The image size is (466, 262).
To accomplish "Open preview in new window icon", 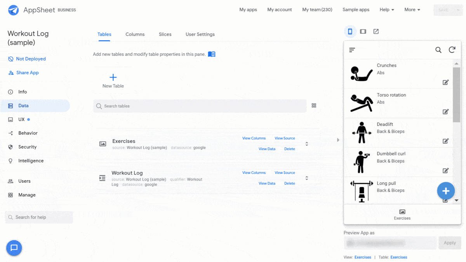I will [x=376, y=31].
